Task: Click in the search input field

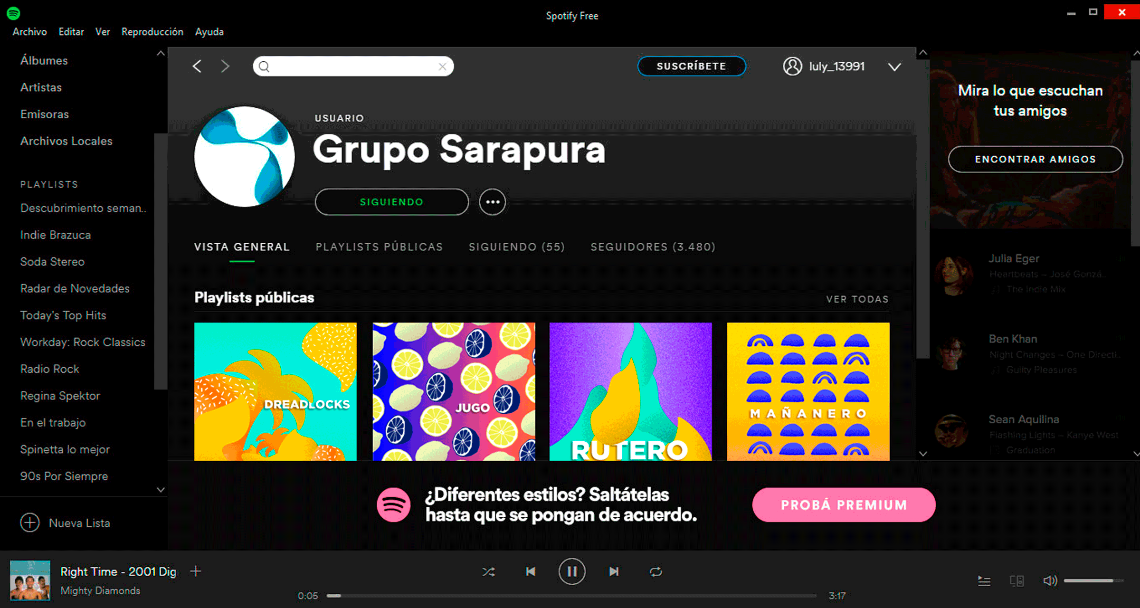Action: click(x=353, y=66)
